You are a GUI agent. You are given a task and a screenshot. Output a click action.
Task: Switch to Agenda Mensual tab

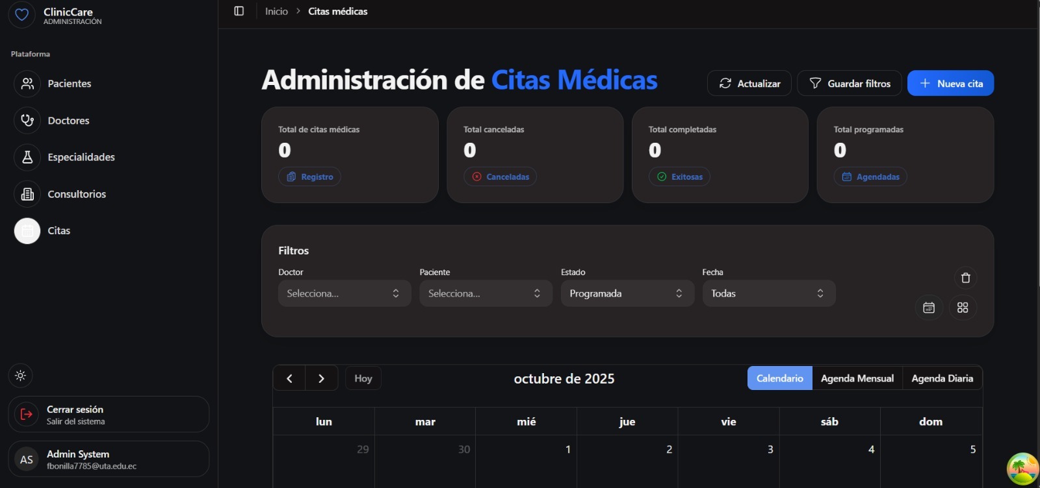857,378
